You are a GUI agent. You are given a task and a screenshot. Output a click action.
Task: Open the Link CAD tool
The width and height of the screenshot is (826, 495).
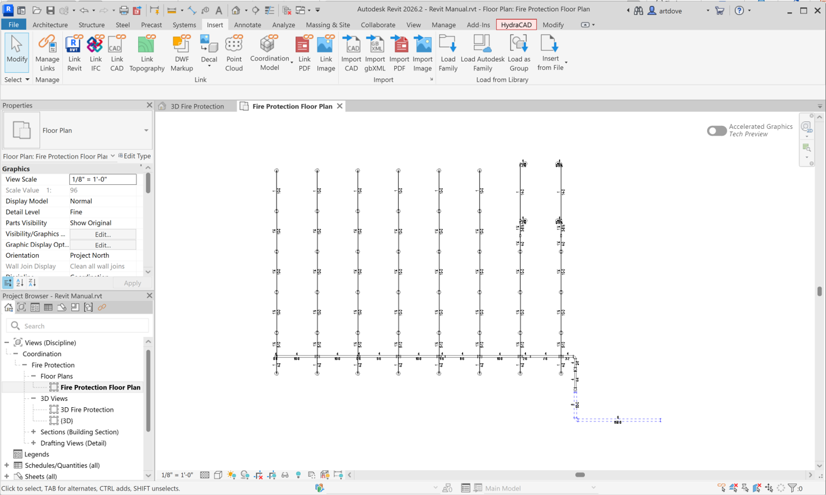tap(116, 53)
